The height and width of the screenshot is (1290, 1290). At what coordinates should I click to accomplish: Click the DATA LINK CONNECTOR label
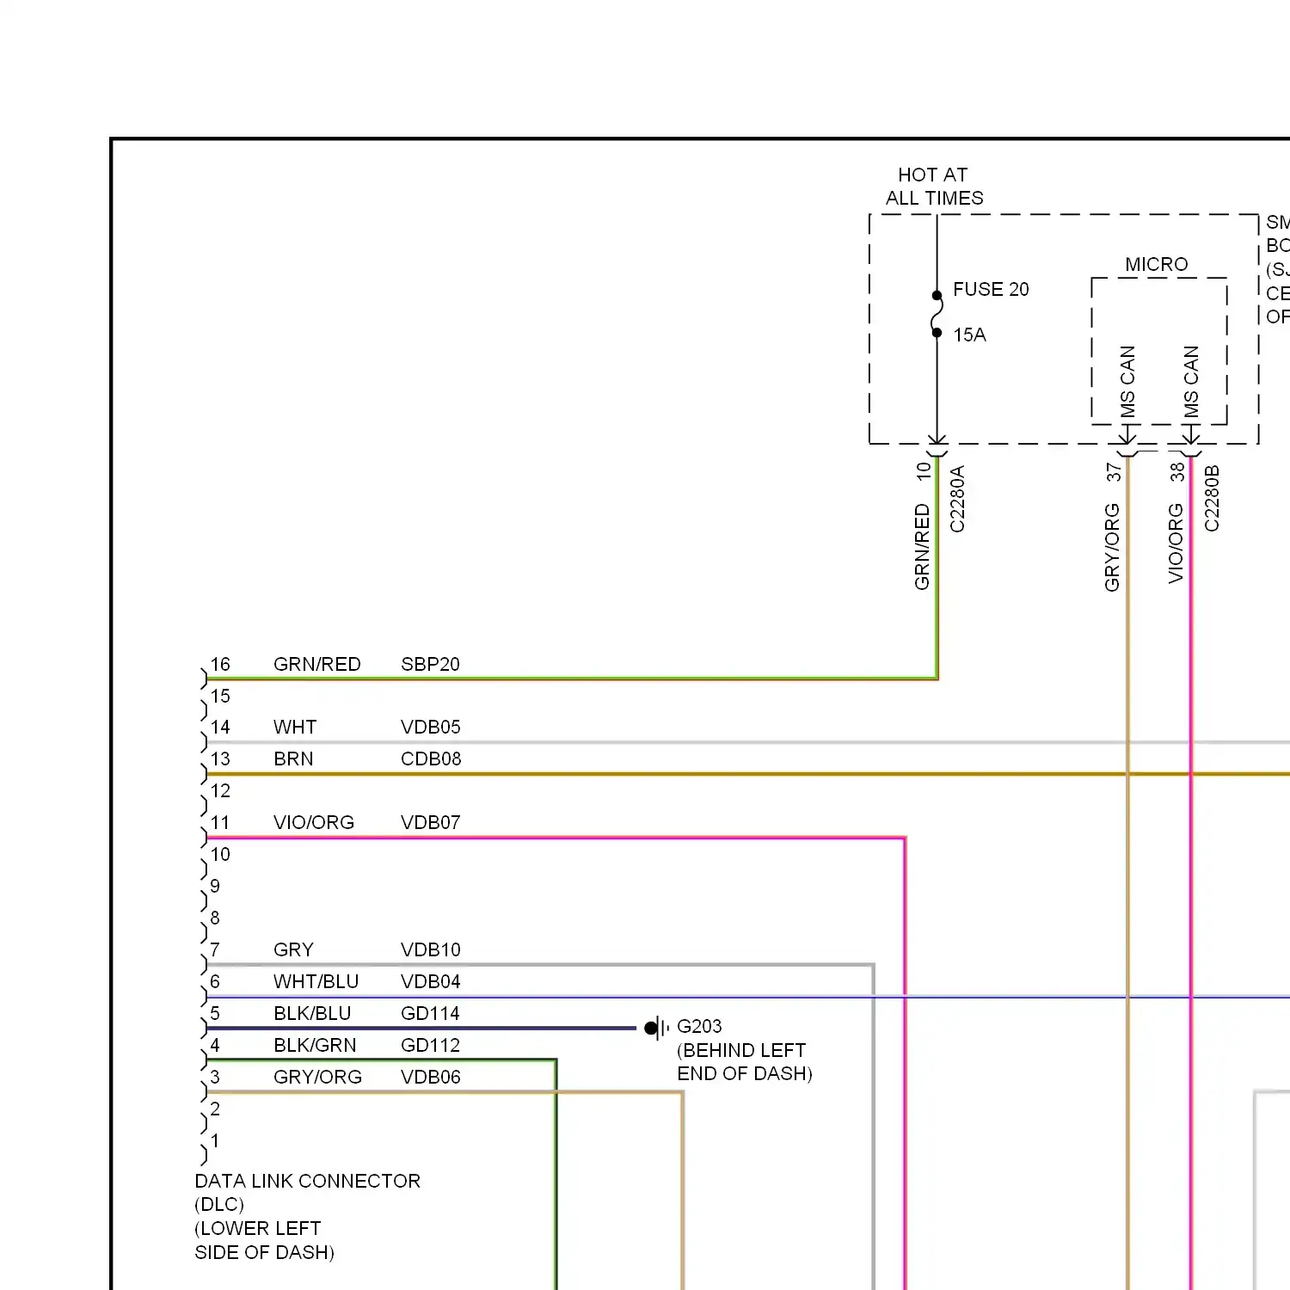307,1181
